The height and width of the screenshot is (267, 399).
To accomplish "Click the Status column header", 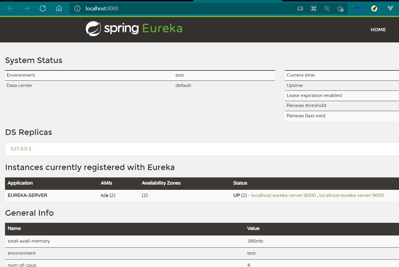I will click(240, 183).
